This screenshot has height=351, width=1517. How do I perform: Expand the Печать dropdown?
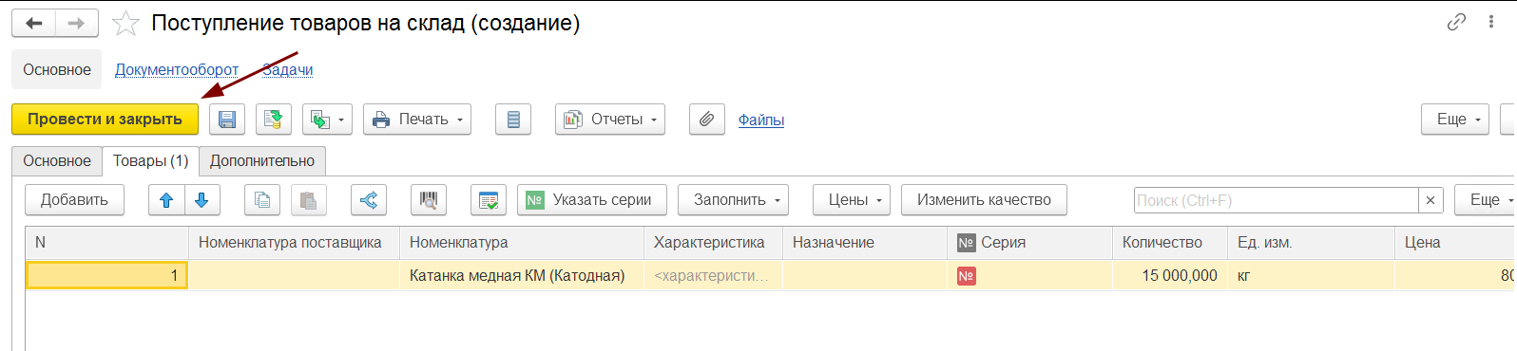click(x=417, y=120)
